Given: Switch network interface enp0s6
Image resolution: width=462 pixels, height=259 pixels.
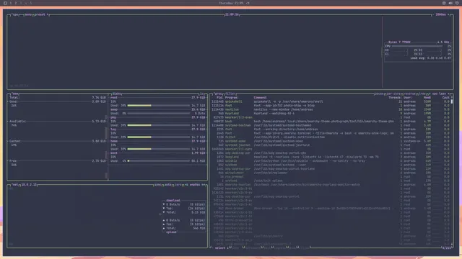Looking at the screenshot, I should pyautogui.click(x=195, y=185).
